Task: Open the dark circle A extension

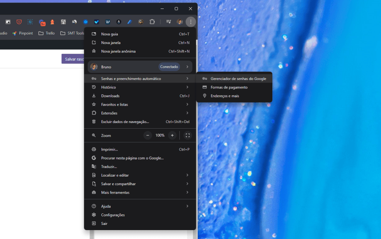Action: 119,22
